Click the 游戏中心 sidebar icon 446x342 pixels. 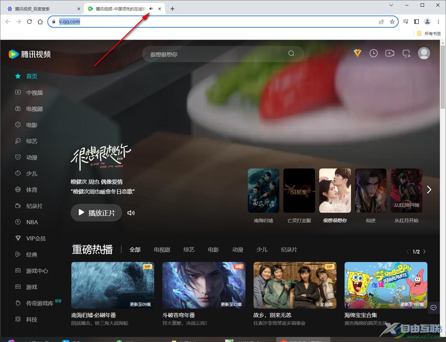18,270
